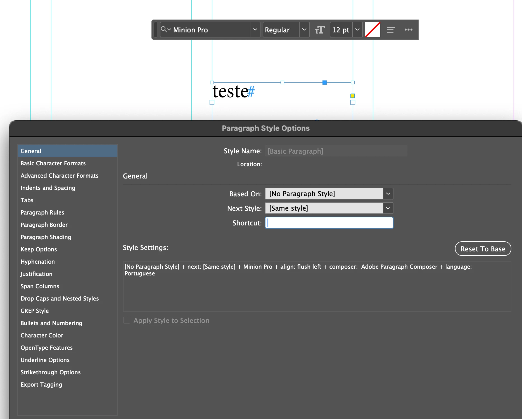Viewport: 522px width, 419px height.
Task: Expand the Minion Pro font dropdown
Action: 255,30
